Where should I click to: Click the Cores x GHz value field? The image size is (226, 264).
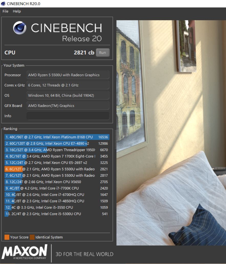pos(68,85)
